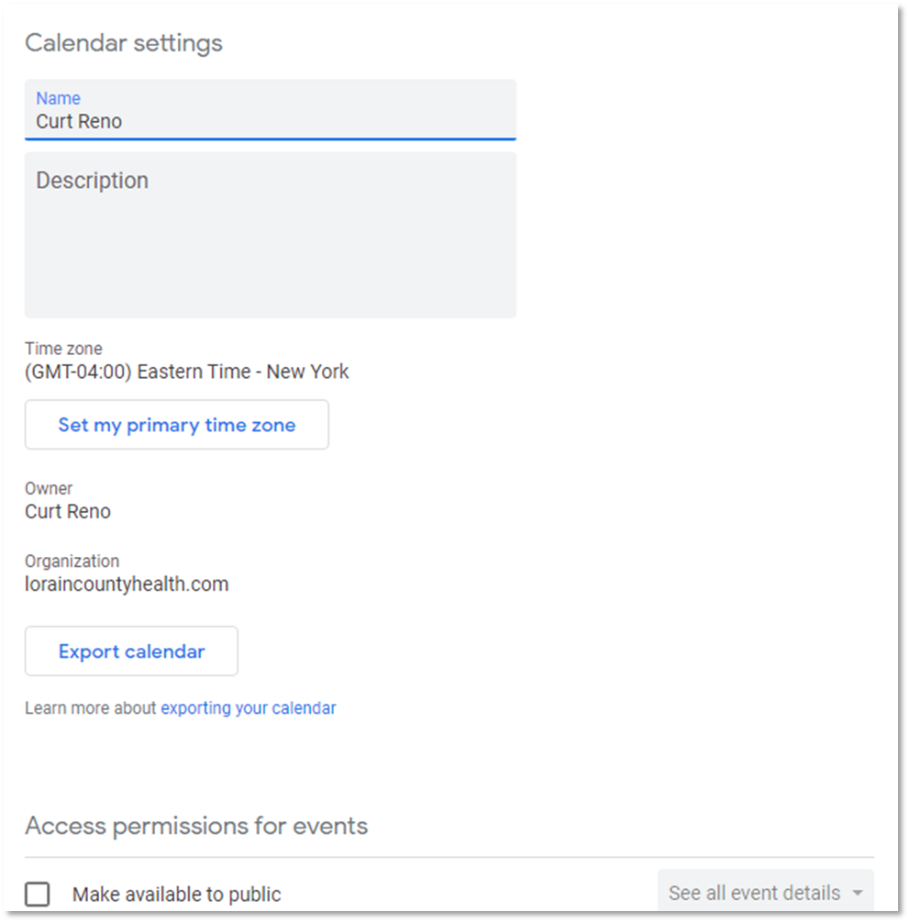Click the Export calendar button
The height and width of the screenshot is (923, 910).
pos(131,651)
